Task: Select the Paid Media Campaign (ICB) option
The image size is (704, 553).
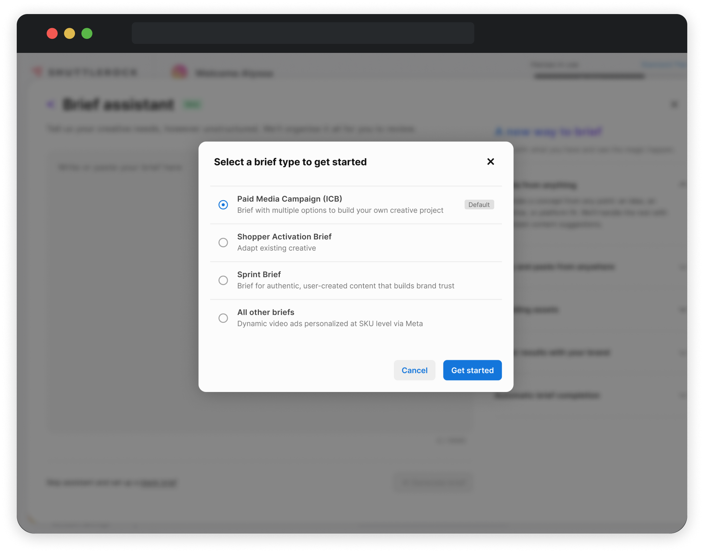Action: pyautogui.click(x=223, y=205)
